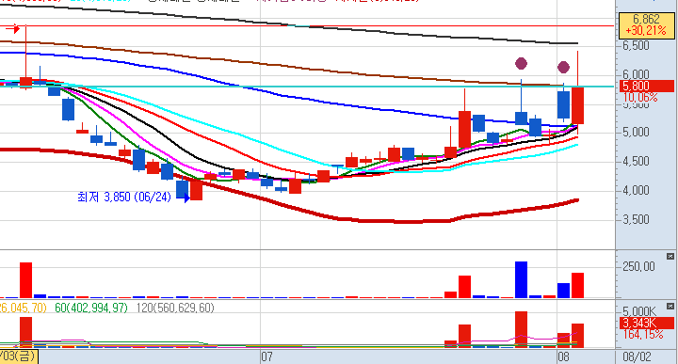Click the 10.06% change label
This screenshot has height=364, width=678.
pyautogui.click(x=640, y=98)
